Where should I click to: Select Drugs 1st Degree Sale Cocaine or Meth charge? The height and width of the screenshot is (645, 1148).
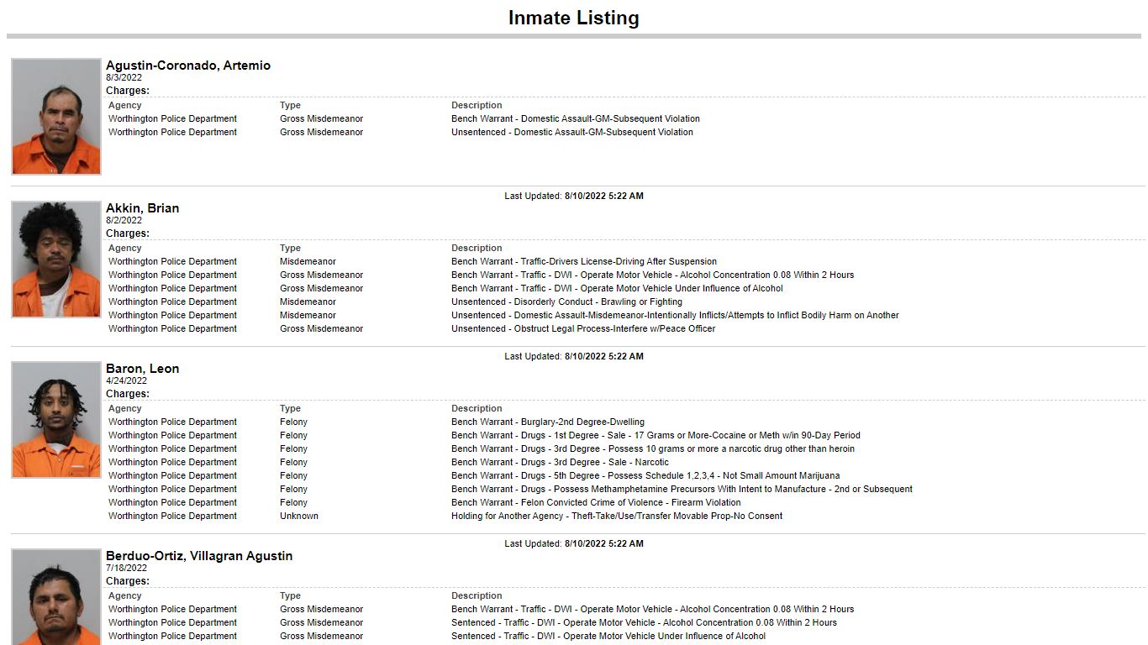tap(656, 435)
